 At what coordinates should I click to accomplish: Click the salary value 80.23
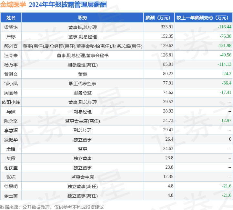pyautogui.click(x=168, y=74)
